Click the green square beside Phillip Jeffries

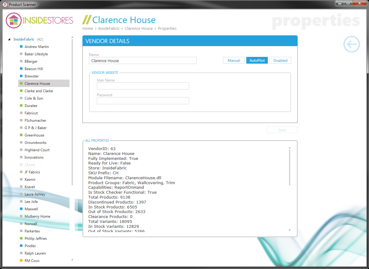(21, 239)
